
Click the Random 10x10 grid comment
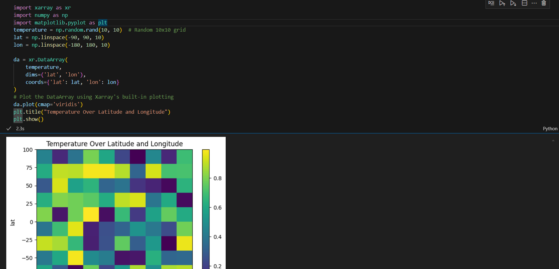point(157,30)
